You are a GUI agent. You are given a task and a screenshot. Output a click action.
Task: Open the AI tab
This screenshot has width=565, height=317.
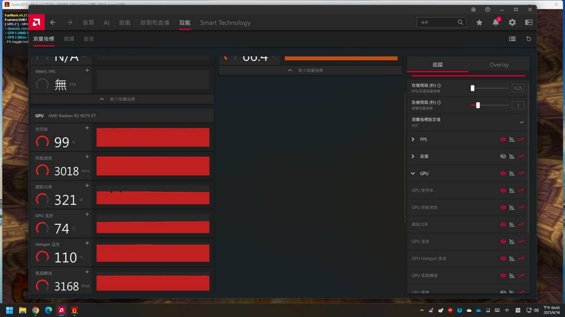107,23
